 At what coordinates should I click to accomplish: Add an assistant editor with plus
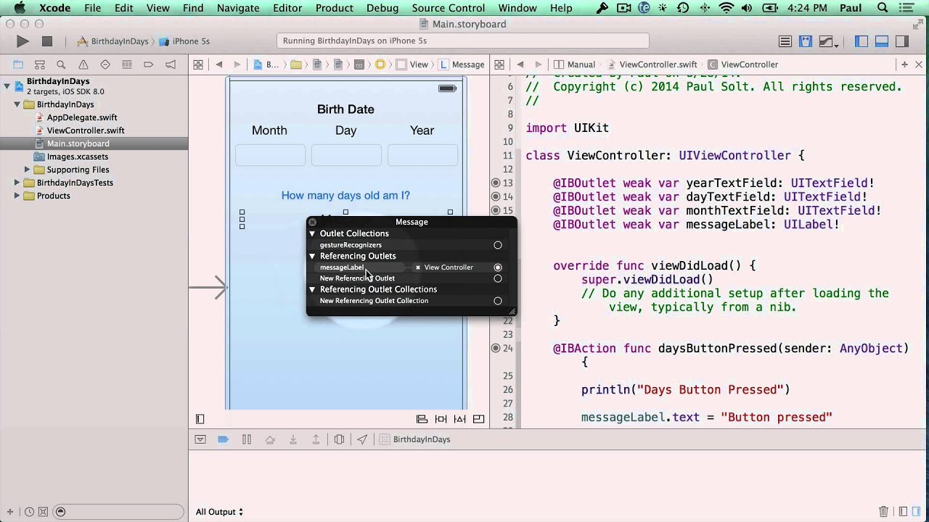tap(904, 65)
